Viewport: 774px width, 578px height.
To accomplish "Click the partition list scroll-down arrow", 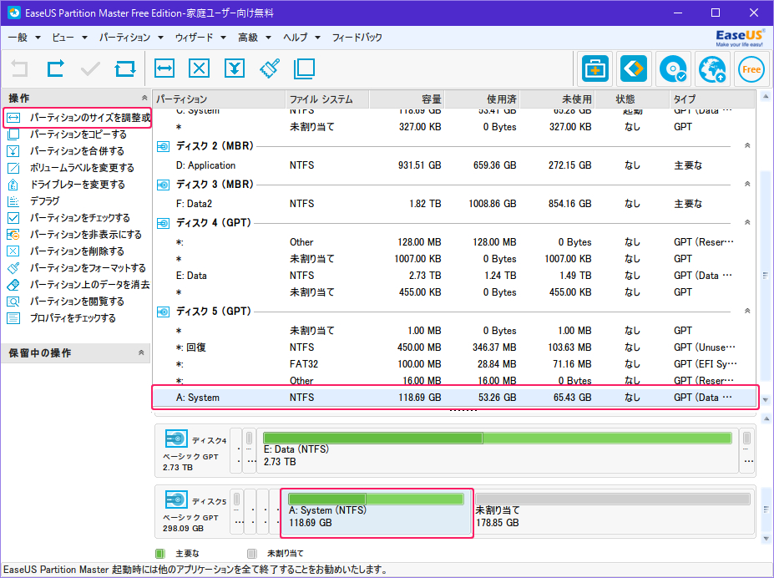I will click(766, 400).
